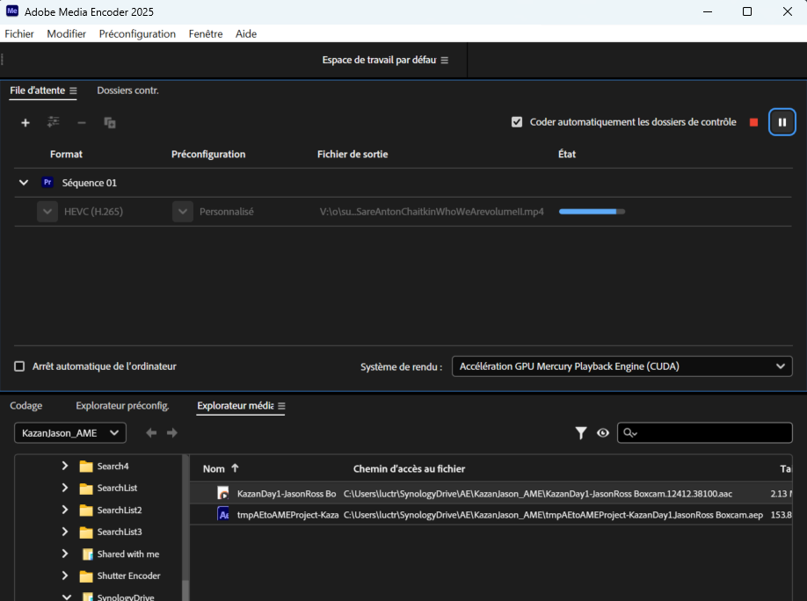Screen dimensions: 807x601
Task: Expand the SearchList3 folder
Action: (65, 531)
